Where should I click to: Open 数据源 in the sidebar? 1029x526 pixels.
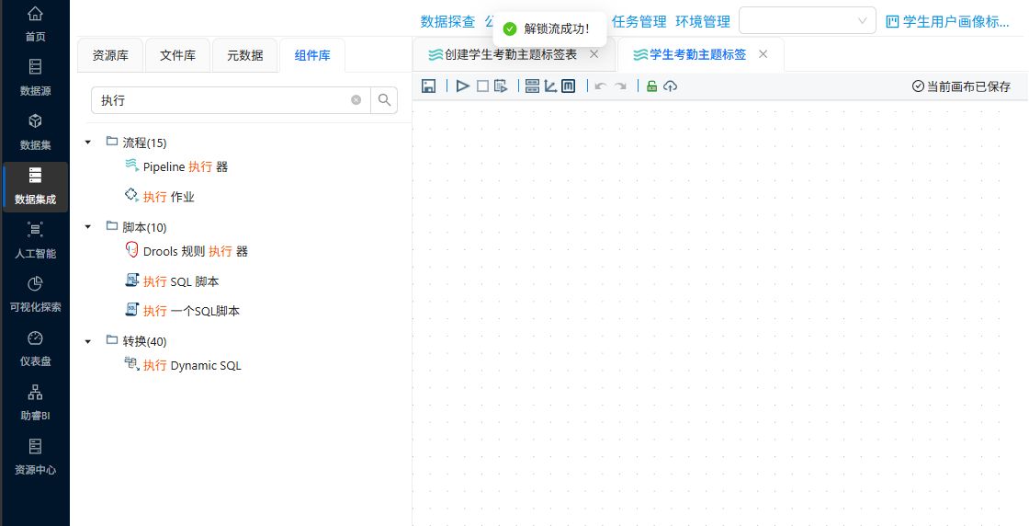pos(35,78)
